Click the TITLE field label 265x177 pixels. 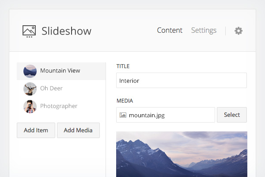[123, 66]
